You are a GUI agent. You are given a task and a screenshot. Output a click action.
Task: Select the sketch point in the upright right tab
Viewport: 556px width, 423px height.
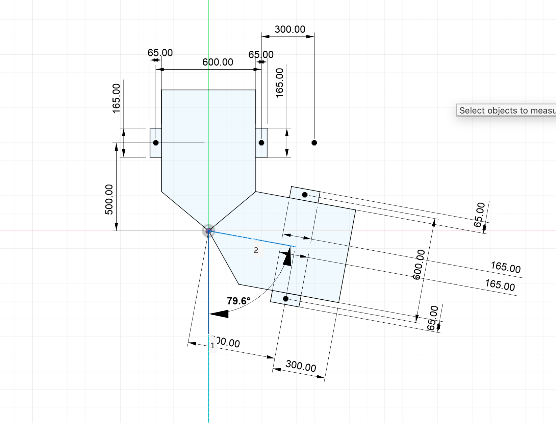pyautogui.click(x=261, y=143)
